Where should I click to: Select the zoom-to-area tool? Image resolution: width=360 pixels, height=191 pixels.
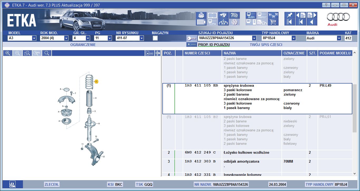pyautogui.click(x=27, y=53)
